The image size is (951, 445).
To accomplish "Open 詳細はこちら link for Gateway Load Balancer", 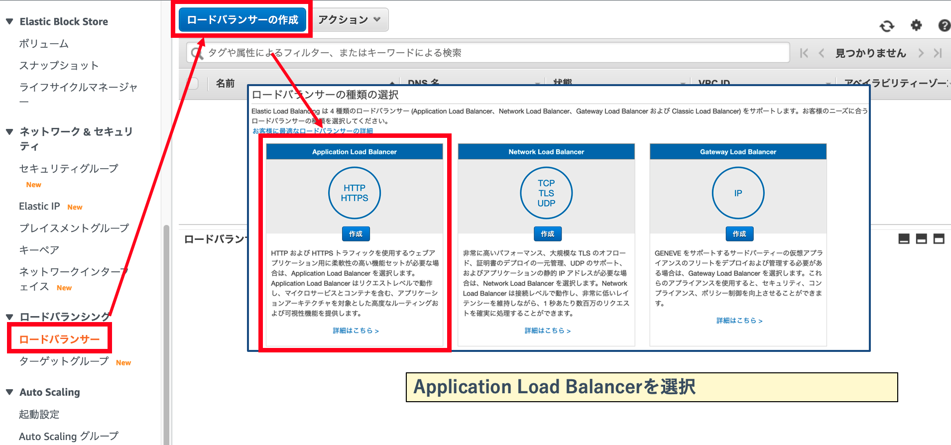I will (x=739, y=321).
